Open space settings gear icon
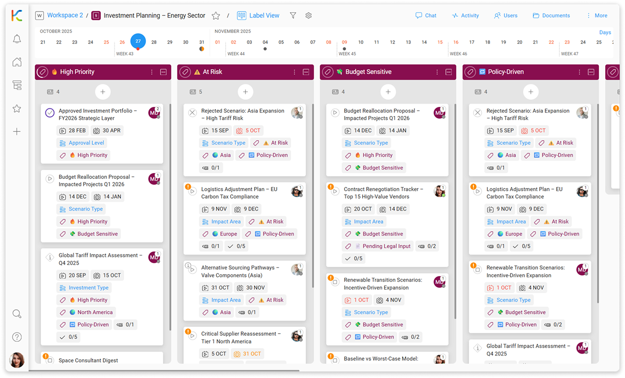This screenshot has width=625, height=378. [x=308, y=15]
